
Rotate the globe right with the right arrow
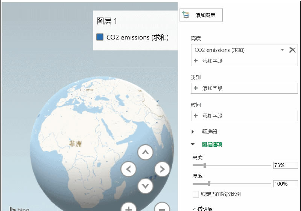[162, 169]
